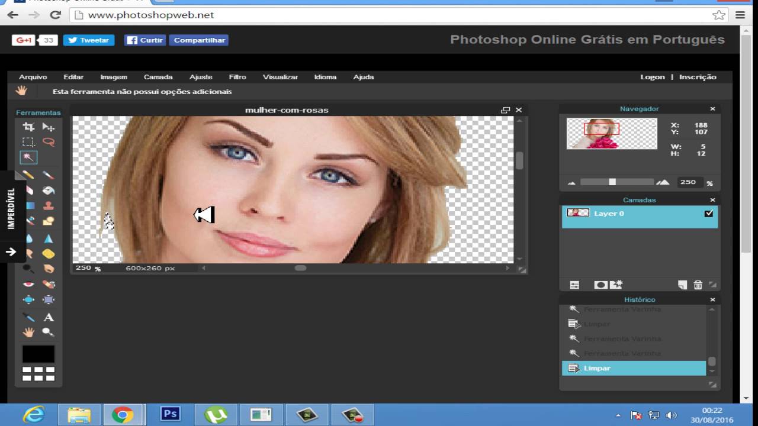Click the canvas horizontal scrollbar thumb
The image size is (758, 426).
pos(301,268)
